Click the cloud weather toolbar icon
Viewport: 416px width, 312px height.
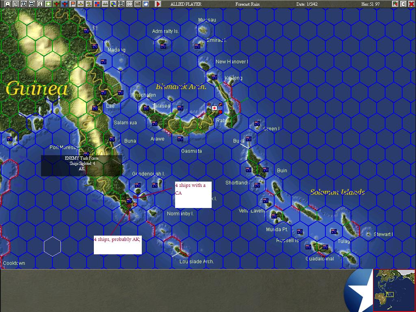(146, 4)
